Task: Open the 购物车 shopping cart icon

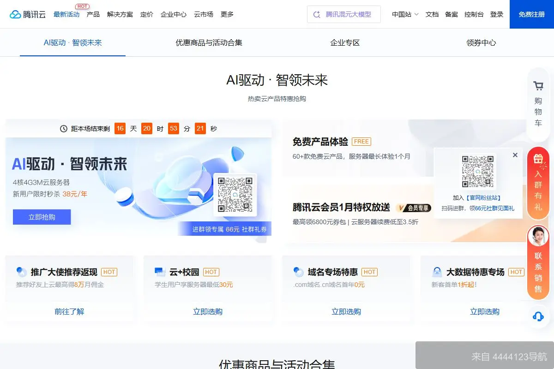Action: 538,86
